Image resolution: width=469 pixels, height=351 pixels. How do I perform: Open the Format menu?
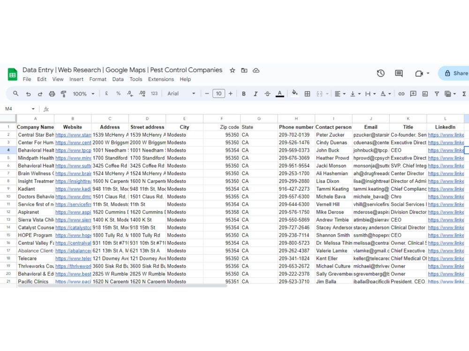pyautogui.click(x=98, y=79)
